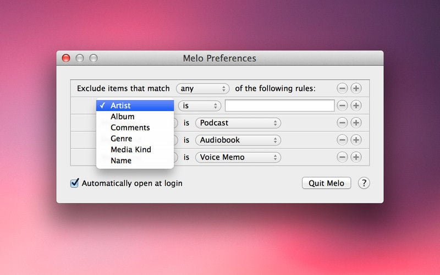
Task: Toggle Automatically open at login checkbox
Action: coord(74,183)
